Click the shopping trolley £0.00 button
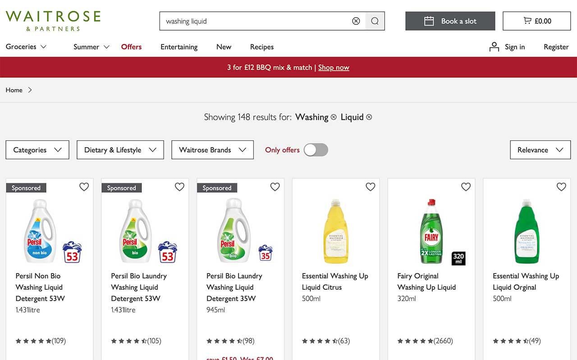577x360 pixels. [x=537, y=21]
